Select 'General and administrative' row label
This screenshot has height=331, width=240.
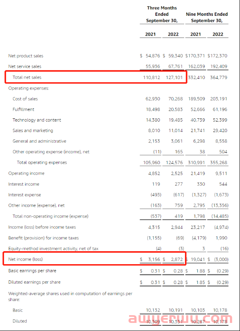pos(39,141)
